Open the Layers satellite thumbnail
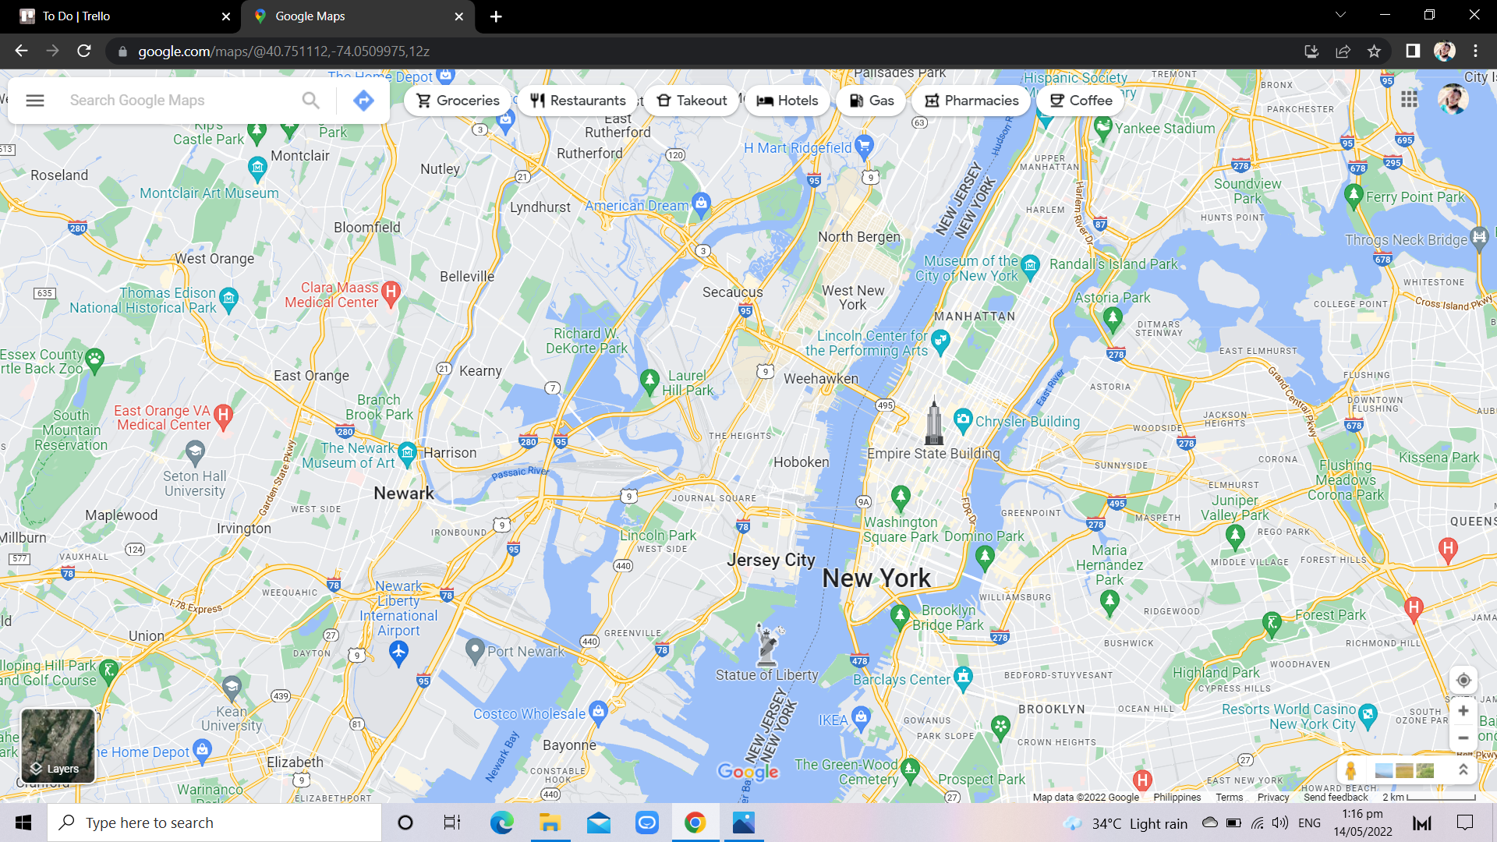The width and height of the screenshot is (1497, 842). click(58, 745)
